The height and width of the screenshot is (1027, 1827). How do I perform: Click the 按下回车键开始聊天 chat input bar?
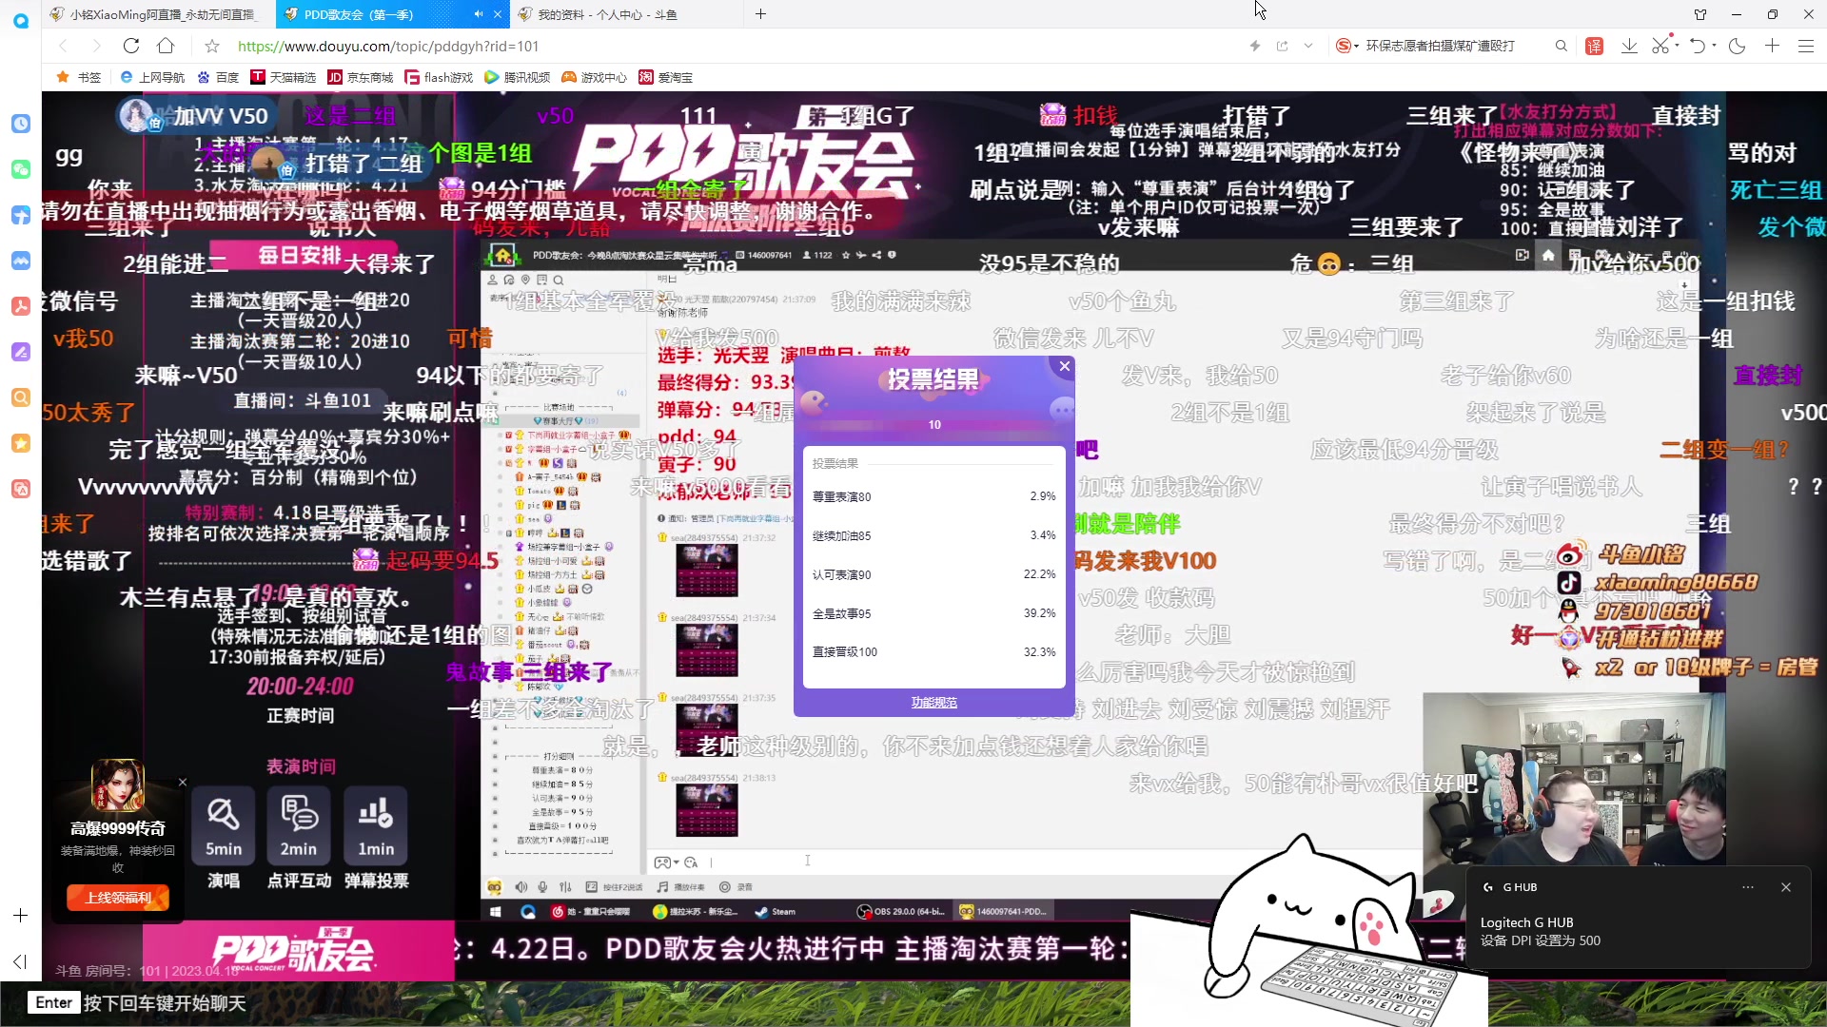pyautogui.click(x=138, y=1003)
